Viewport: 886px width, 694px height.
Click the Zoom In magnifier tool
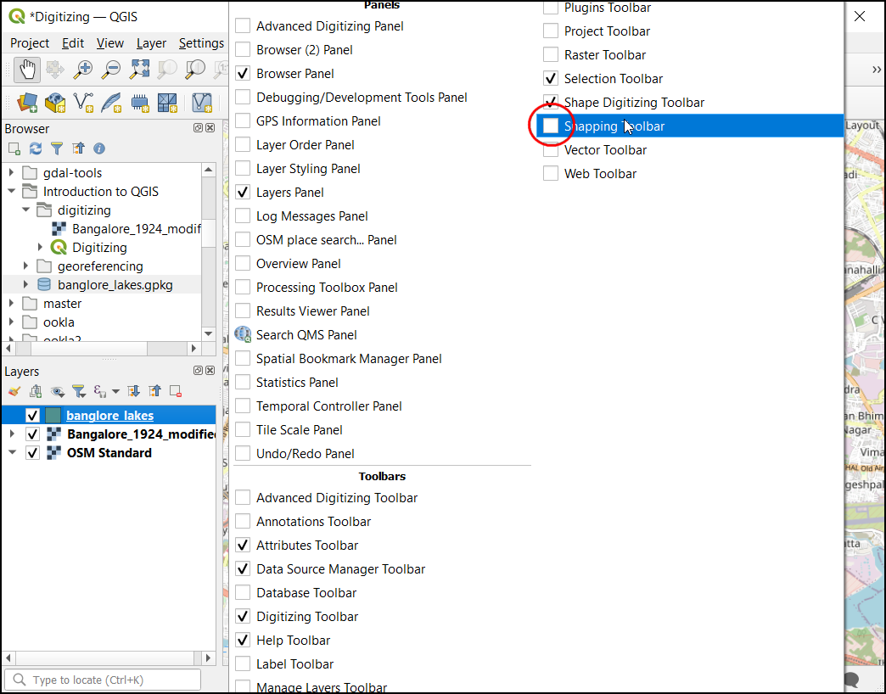tap(83, 70)
